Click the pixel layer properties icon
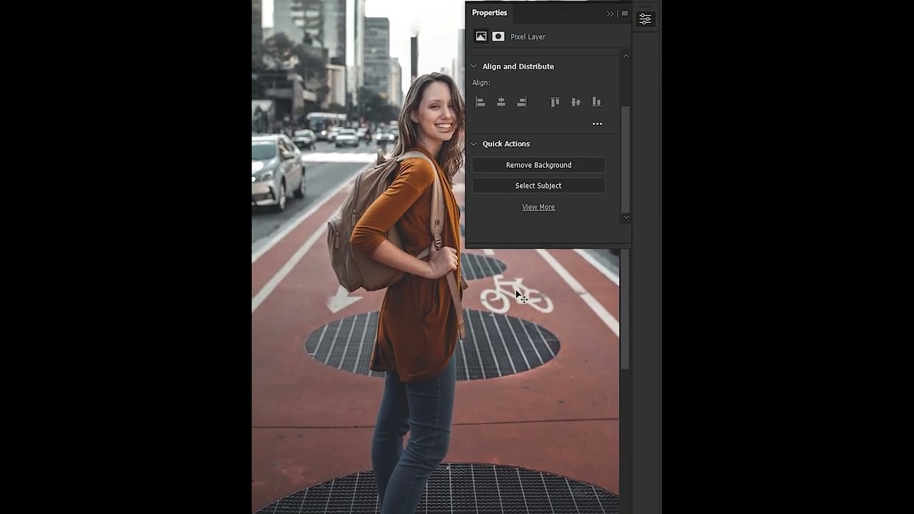 (x=481, y=36)
